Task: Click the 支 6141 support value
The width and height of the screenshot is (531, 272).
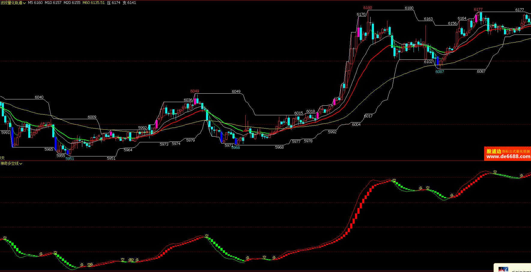Action: [x=129, y=3]
